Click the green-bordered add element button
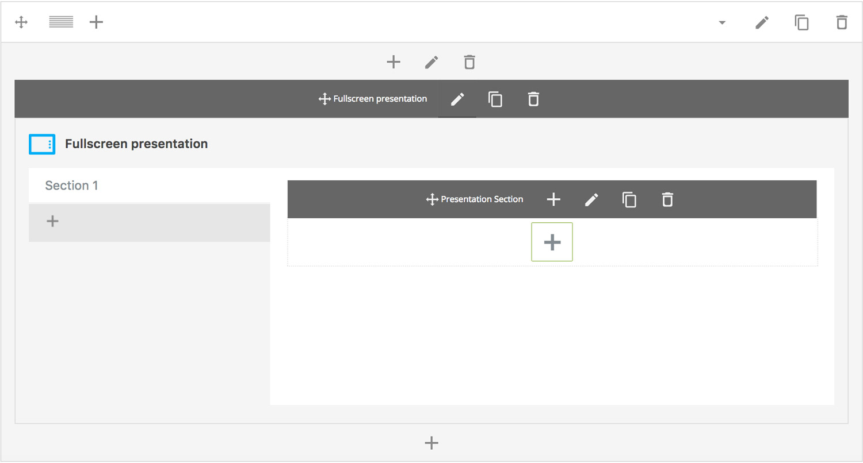Viewport: 863px width, 463px height. (x=552, y=242)
